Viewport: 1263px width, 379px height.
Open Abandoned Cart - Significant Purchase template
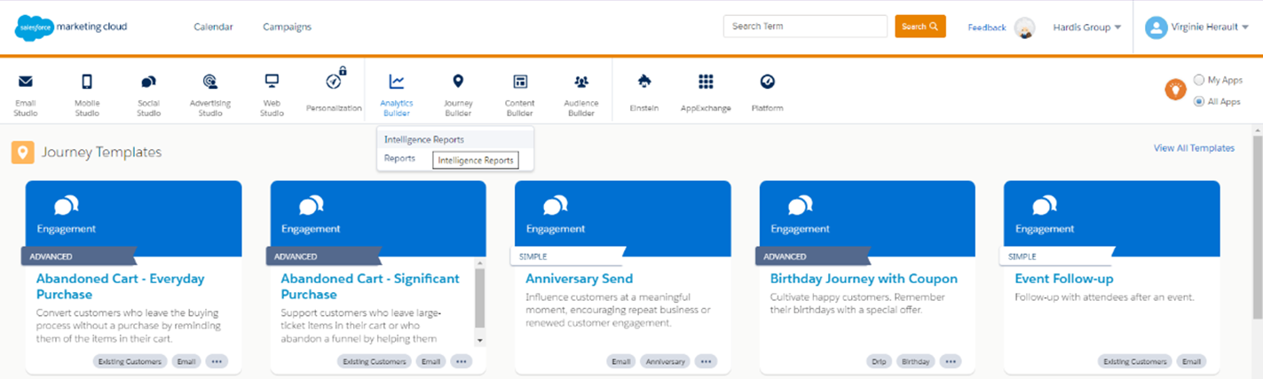(x=370, y=286)
